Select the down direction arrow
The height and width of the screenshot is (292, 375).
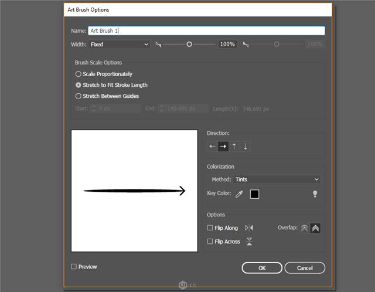[246, 147]
